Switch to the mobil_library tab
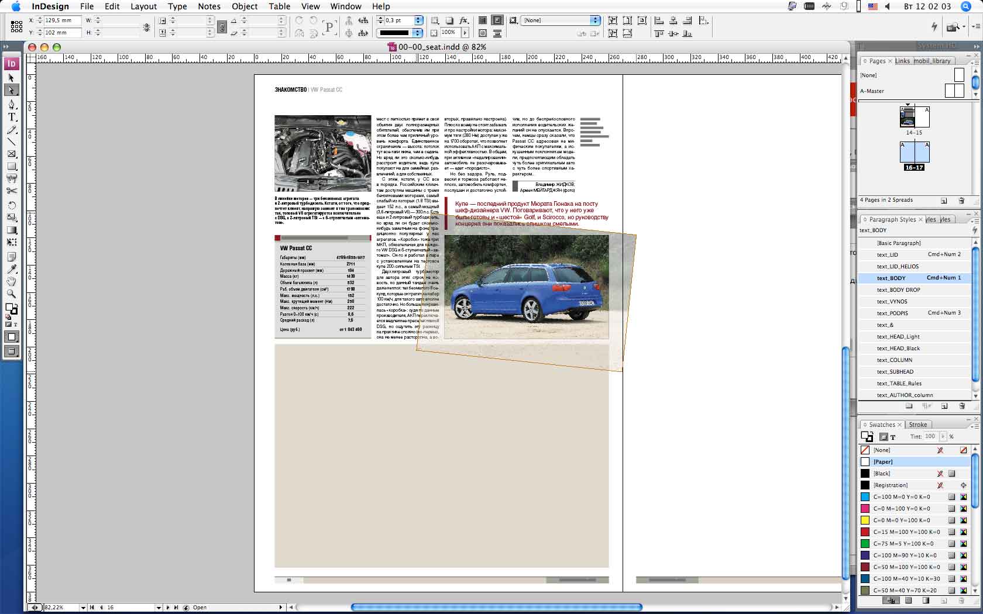This screenshot has width=983, height=614. click(932, 61)
